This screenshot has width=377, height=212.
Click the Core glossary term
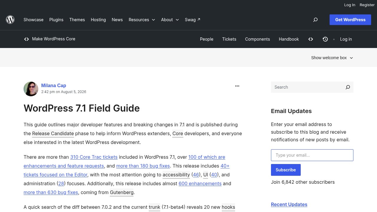(x=178, y=133)
